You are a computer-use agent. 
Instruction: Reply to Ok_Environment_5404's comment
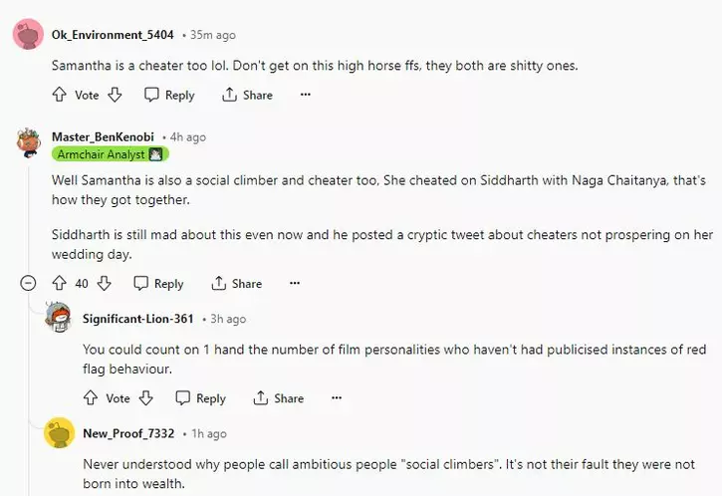coord(169,95)
